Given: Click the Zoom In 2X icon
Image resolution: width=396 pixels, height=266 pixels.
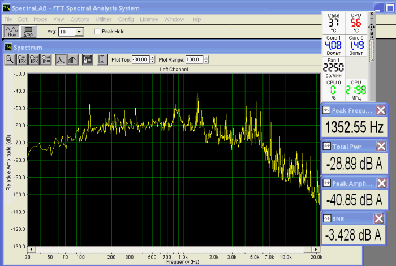Looking at the screenshot, I should [23, 59].
